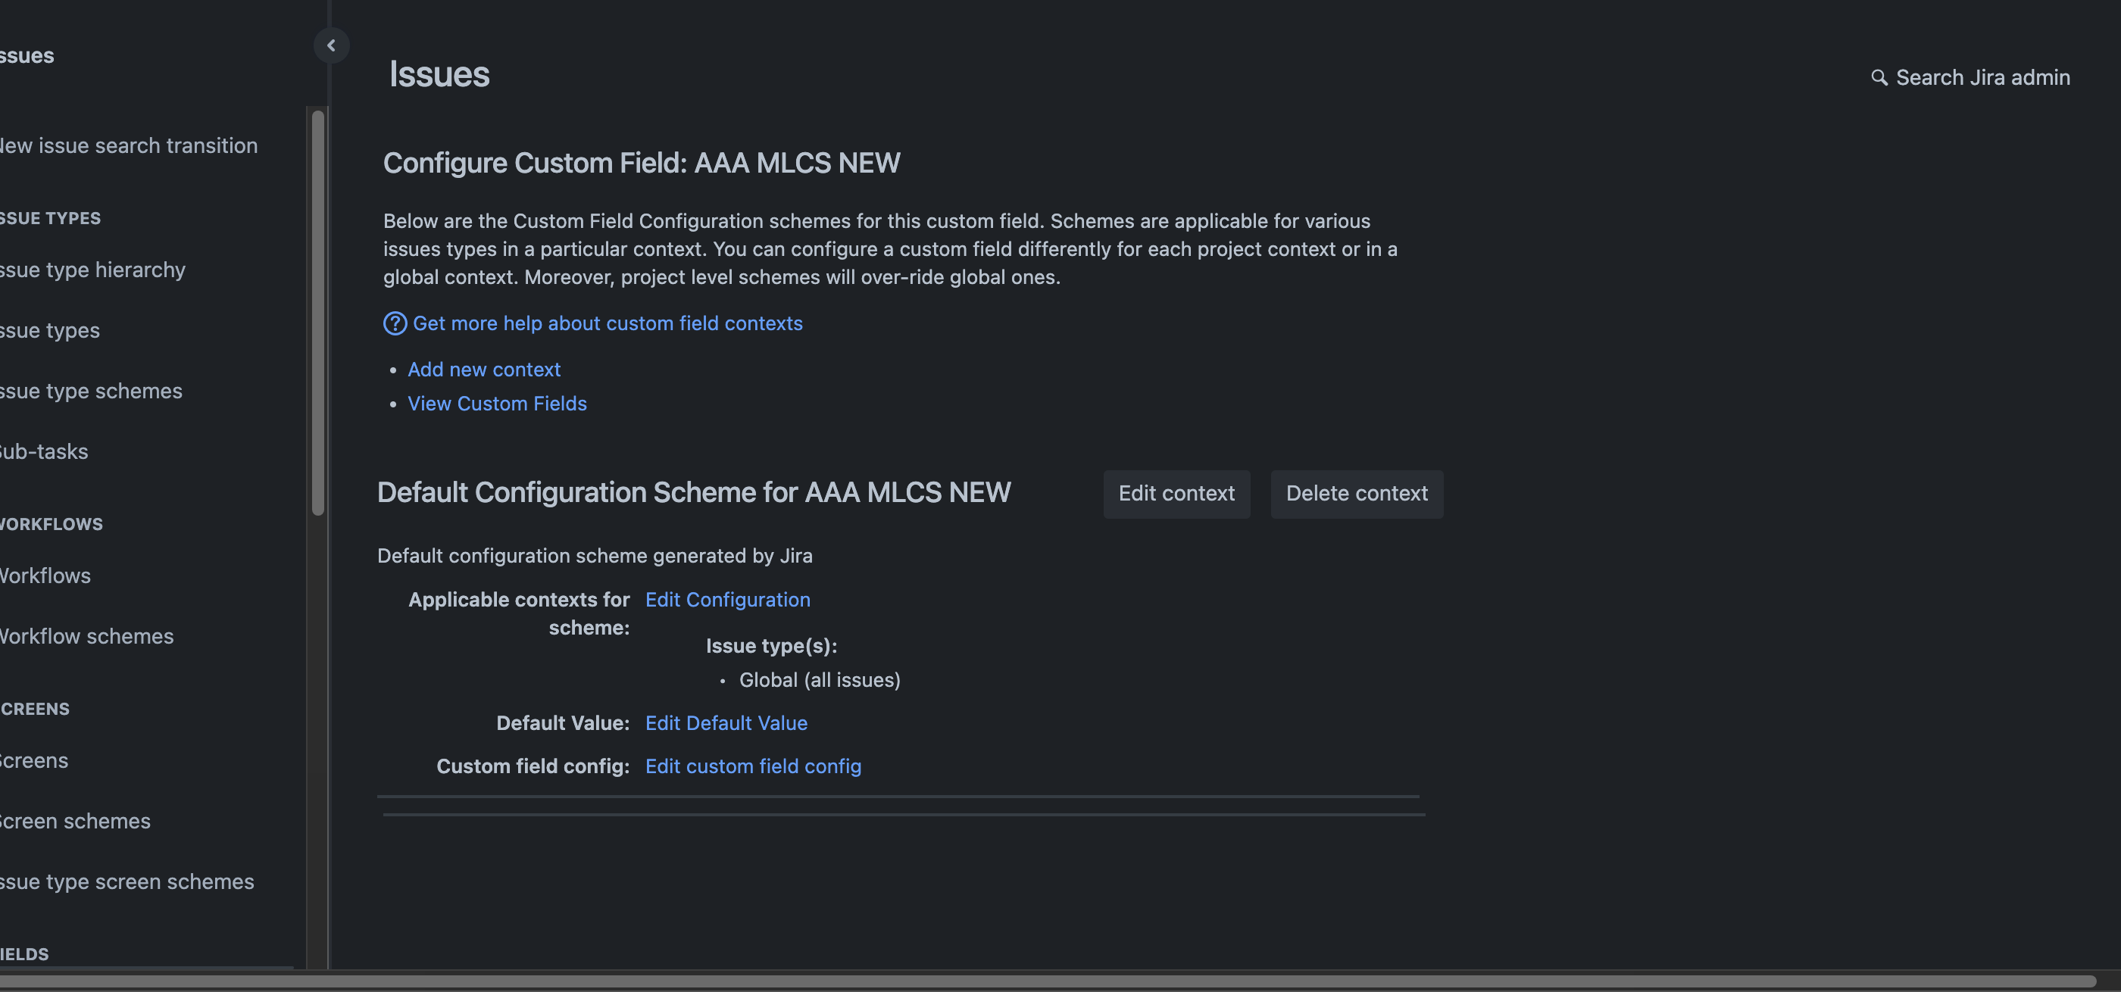Image resolution: width=2121 pixels, height=992 pixels.
Task: Go to Screen schemes
Action: [75, 822]
